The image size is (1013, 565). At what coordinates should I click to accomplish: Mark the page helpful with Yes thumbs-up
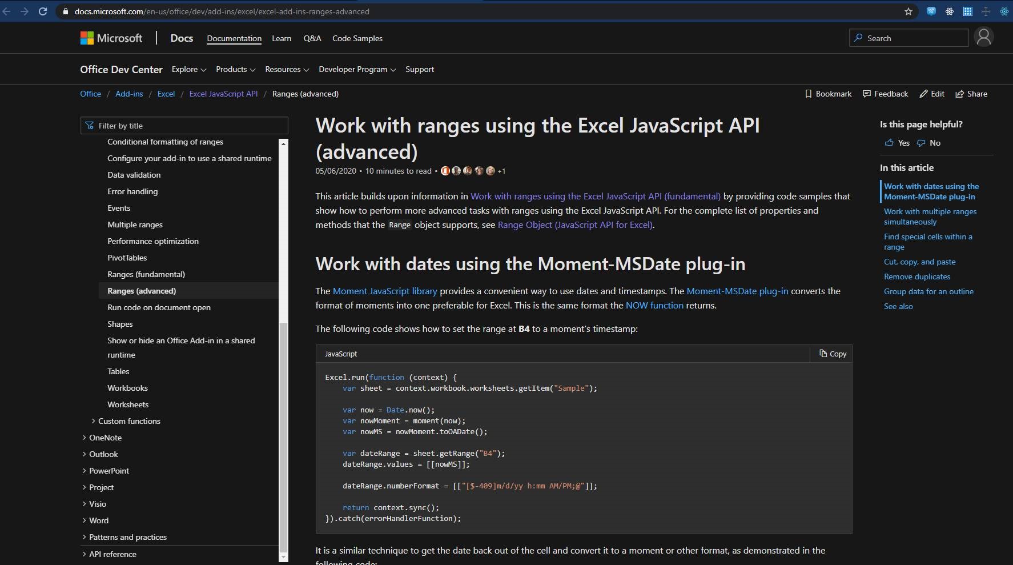click(897, 143)
